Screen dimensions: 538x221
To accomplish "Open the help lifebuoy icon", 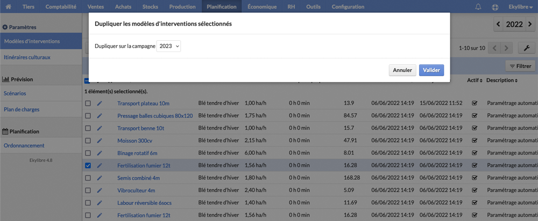I will (495, 6).
